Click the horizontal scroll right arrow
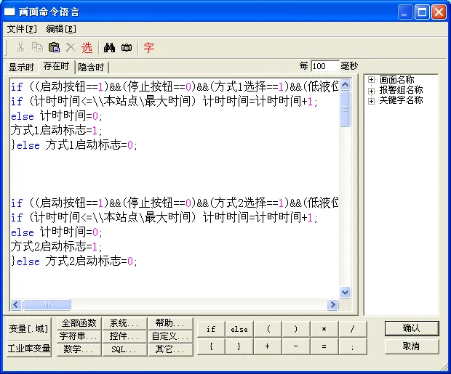Viewport: 451px width, 374px height. click(332, 304)
